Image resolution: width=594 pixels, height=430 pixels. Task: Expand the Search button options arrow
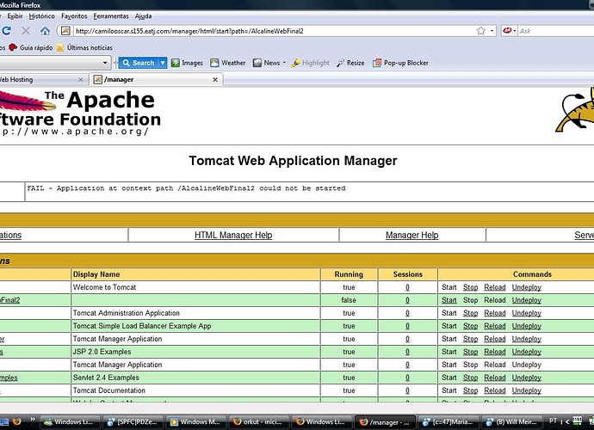(163, 63)
